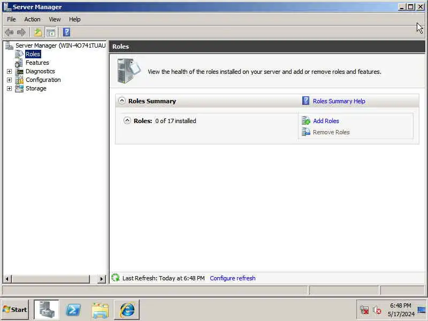Open Windows Explorer from the taskbar
Screen dimensions: 428x321
point(100,310)
